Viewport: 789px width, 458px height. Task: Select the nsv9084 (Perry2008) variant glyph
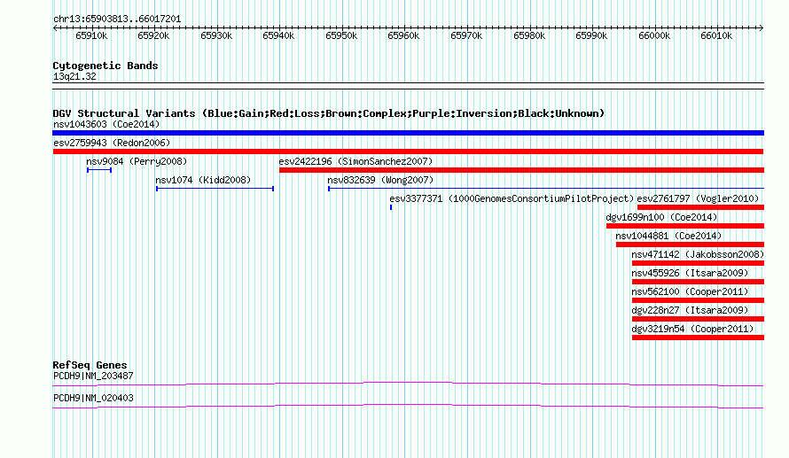[99, 170]
